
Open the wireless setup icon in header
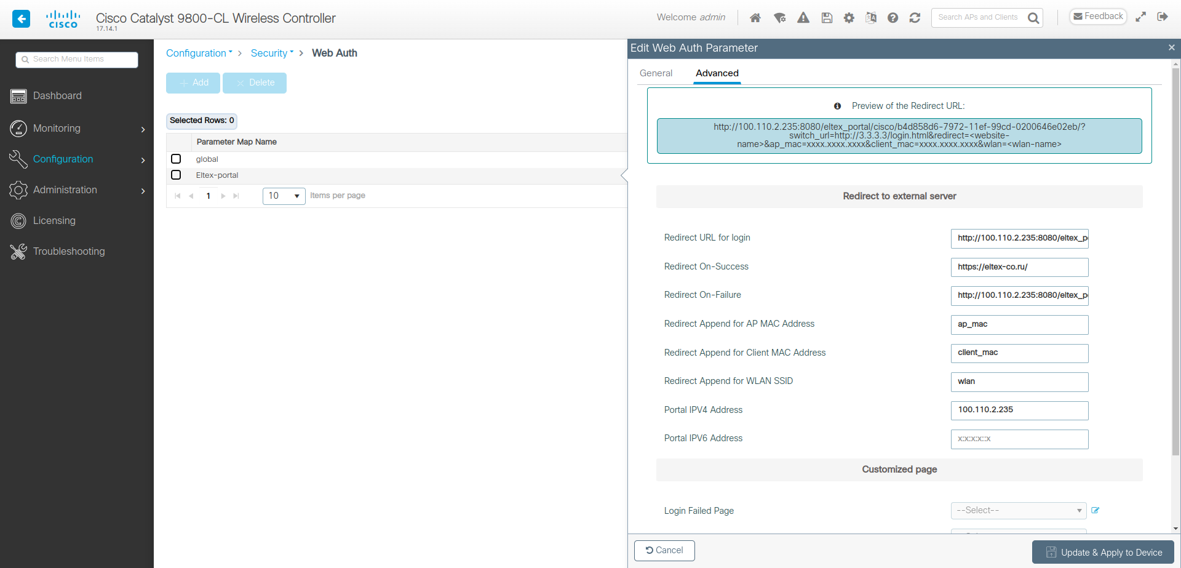[779, 18]
